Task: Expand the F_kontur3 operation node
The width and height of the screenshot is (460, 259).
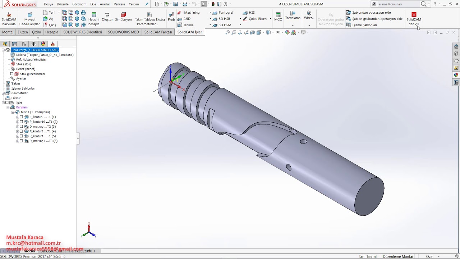Action: (x=18, y=131)
